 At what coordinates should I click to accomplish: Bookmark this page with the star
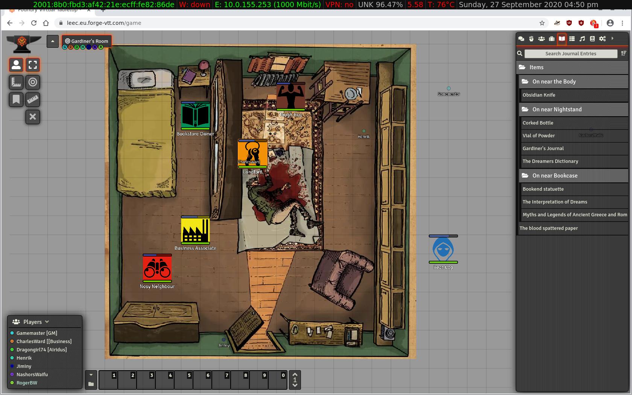[x=542, y=23]
